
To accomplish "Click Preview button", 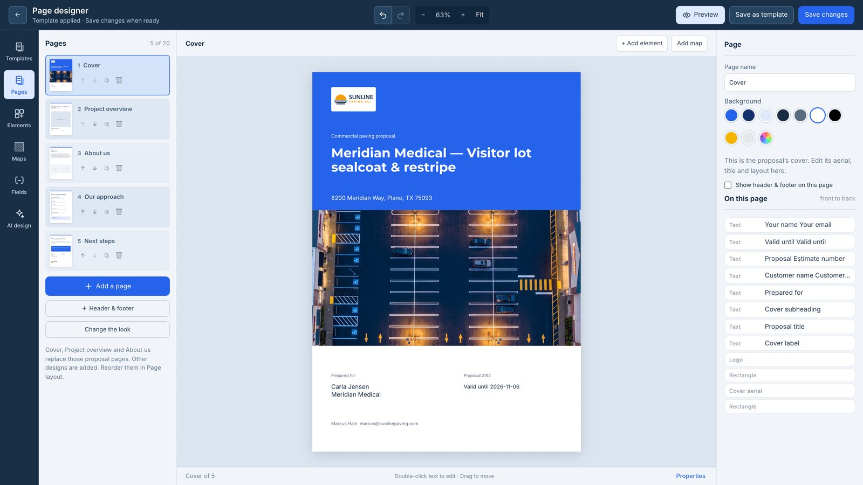I will pyautogui.click(x=700, y=15).
